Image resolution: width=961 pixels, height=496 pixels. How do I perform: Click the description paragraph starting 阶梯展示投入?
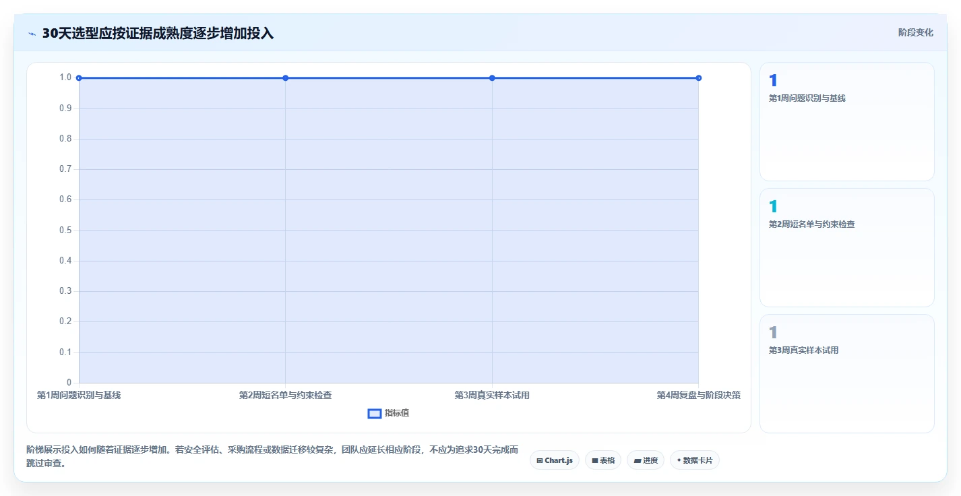tap(272, 456)
